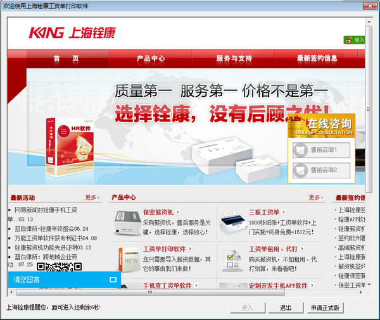Open news 蓝白律所-铨康年终盛会06.24

52,229
